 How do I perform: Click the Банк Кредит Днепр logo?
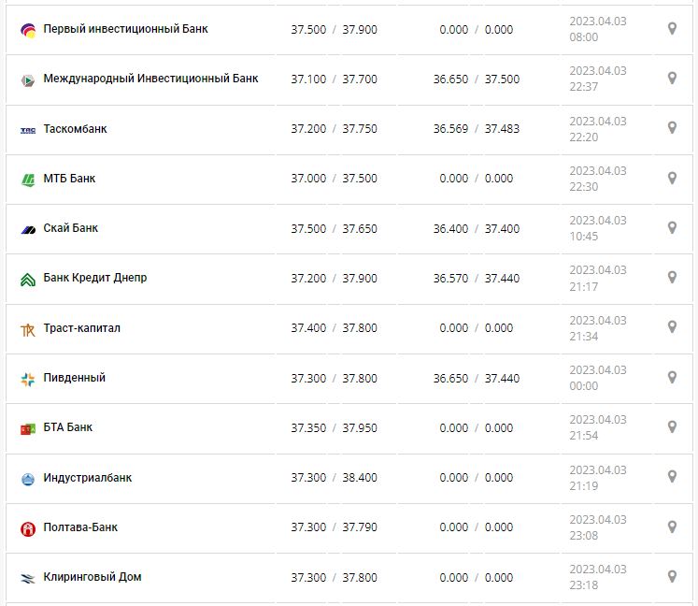tap(27, 279)
